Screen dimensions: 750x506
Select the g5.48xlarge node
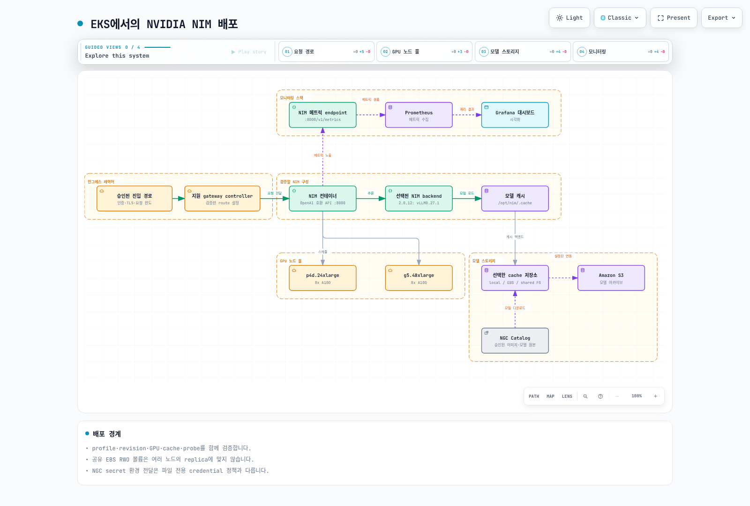419,278
